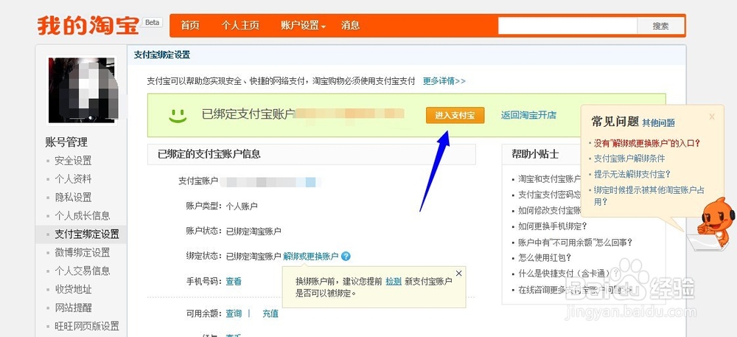Click the 我的淘宝 logo
This screenshot has height=337, width=737.
(x=88, y=25)
